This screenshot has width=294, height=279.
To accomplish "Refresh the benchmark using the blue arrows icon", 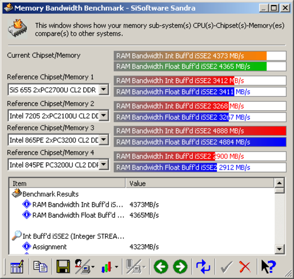I will [x=203, y=267].
